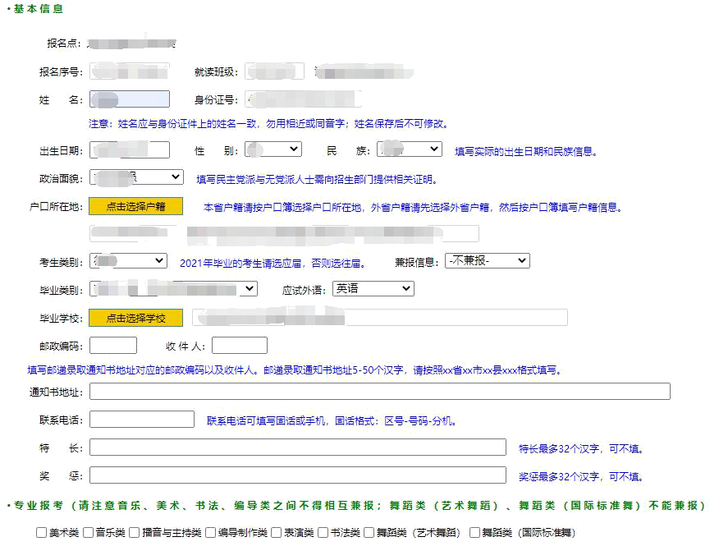The height and width of the screenshot is (560, 719).
Task: Click the 邮政编码 input field
Action: click(112, 345)
